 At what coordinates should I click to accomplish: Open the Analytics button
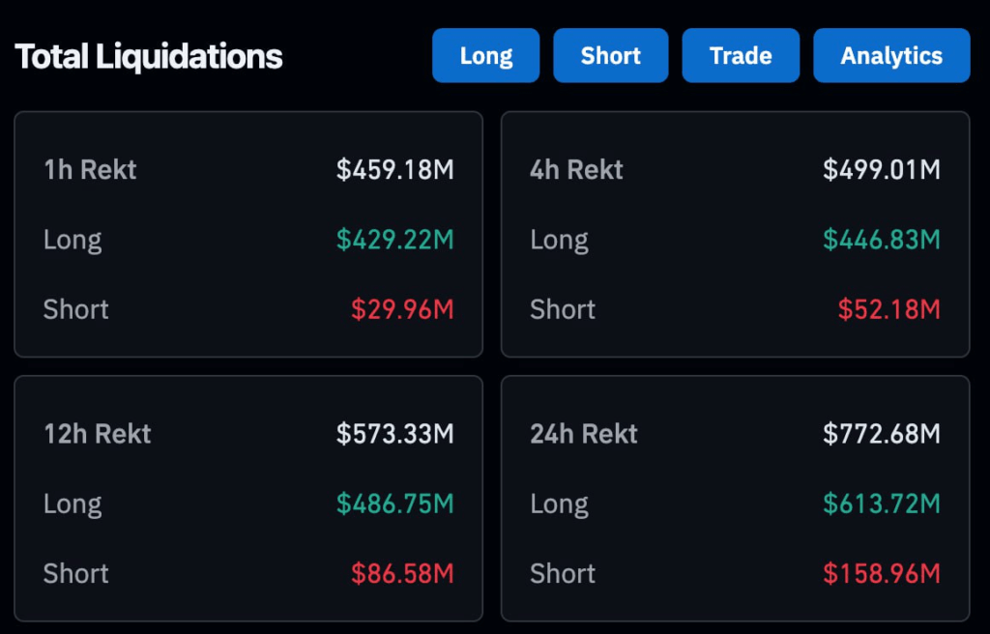point(891,56)
